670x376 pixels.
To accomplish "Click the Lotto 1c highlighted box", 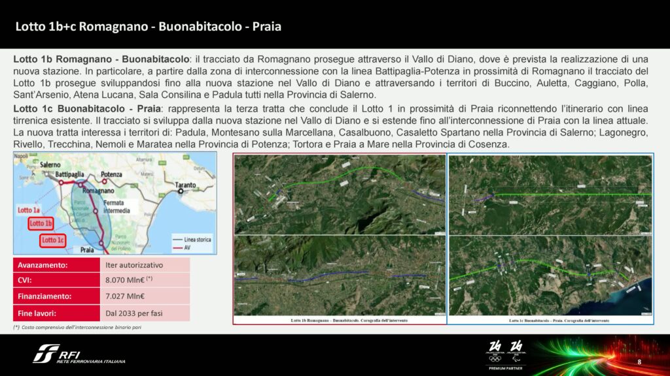I will tap(53, 240).
